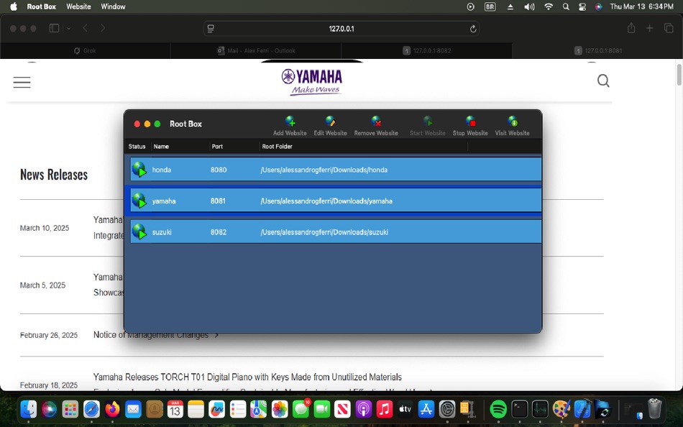
Task: Reload the Safari page
Action: pos(473,29)
